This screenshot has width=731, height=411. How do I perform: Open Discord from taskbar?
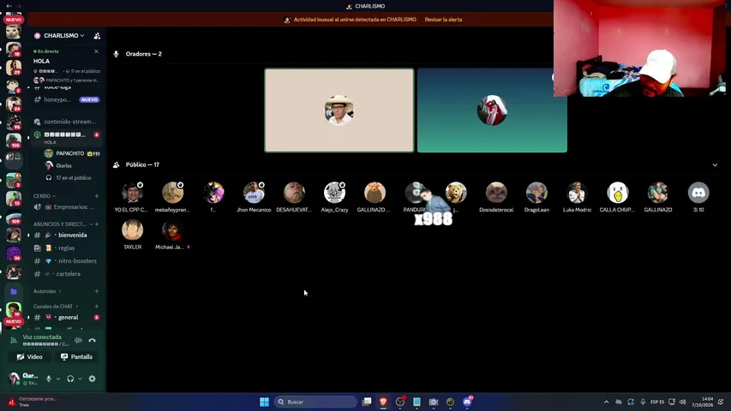click(x=467, y=402)
